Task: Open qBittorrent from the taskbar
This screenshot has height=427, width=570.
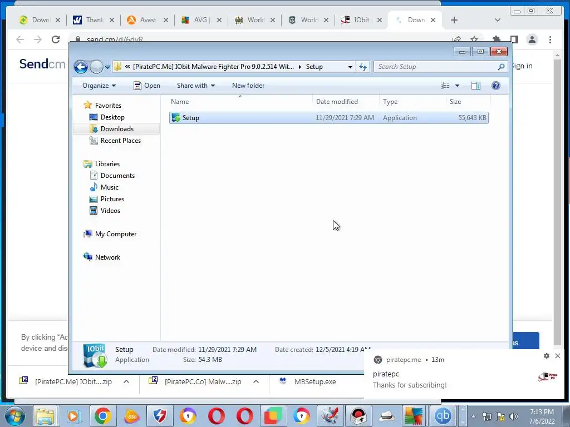Action: click(443, 416)
